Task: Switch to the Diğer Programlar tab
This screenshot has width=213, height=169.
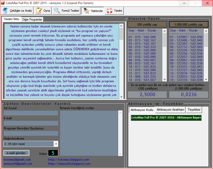Action: [x=32, y=20]
